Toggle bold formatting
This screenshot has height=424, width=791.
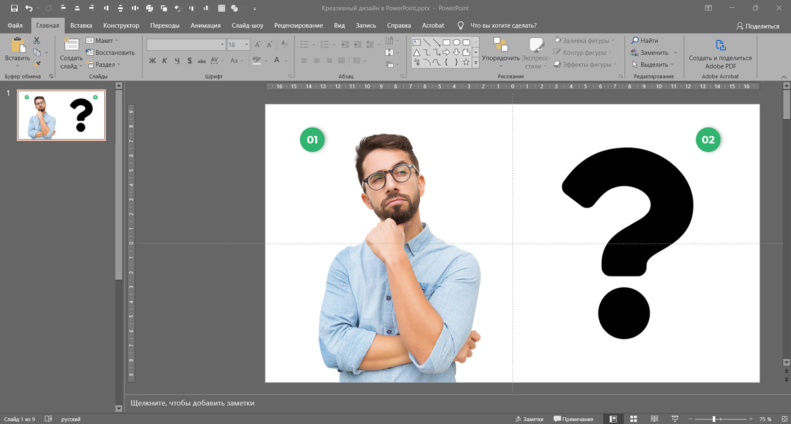coord(152,61)
